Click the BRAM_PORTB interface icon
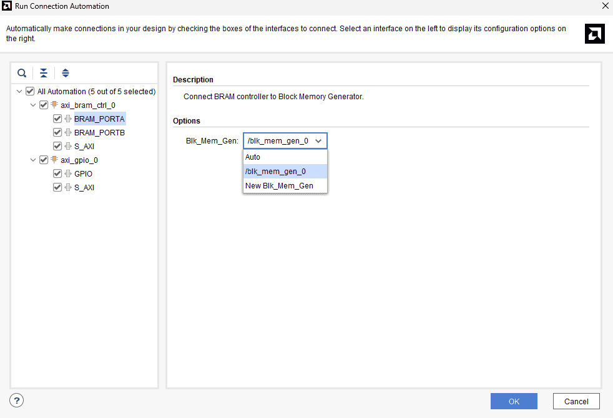Viewport: 613px width, 418px height. coord(68,133)
